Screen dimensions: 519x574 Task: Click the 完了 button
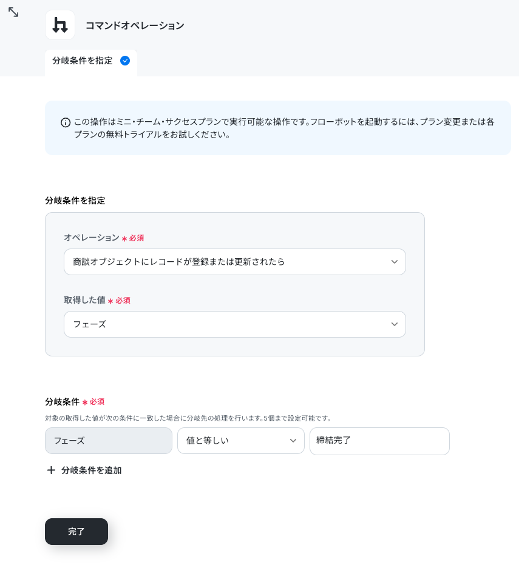[x=76, y=531]
